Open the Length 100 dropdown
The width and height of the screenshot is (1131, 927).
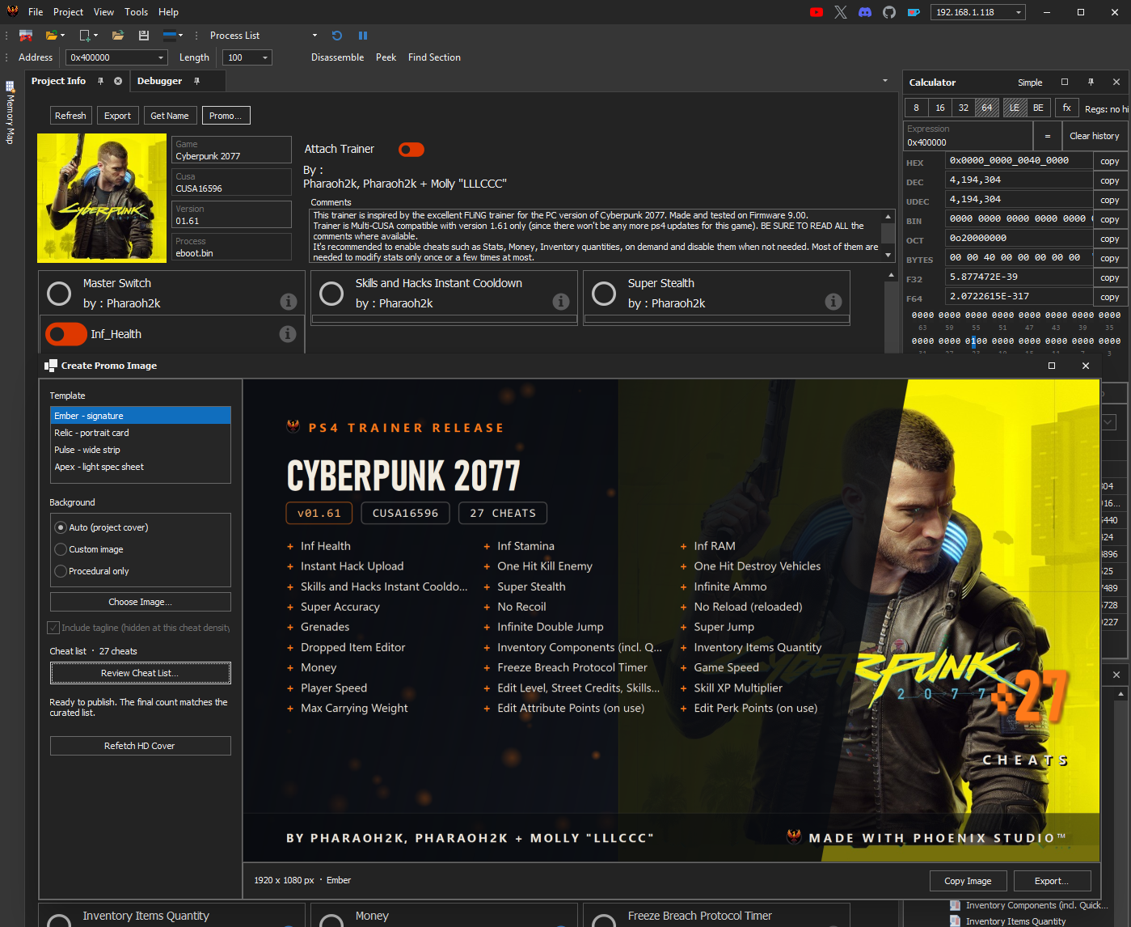pyautogui.click(x=265, y=57)
